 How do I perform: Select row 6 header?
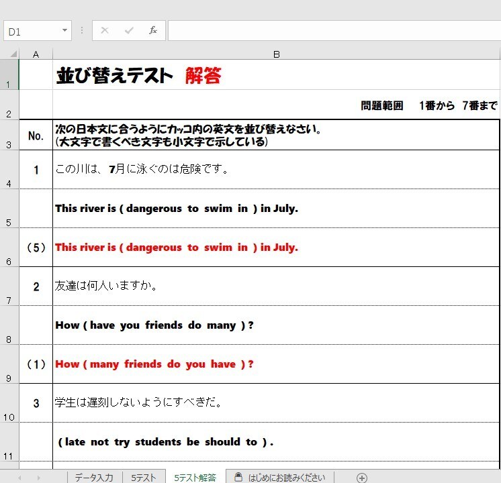pos(9,248)
